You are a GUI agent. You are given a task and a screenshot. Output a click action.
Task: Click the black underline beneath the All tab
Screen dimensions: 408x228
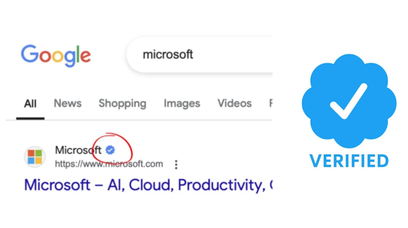click(x=30, y=118)
